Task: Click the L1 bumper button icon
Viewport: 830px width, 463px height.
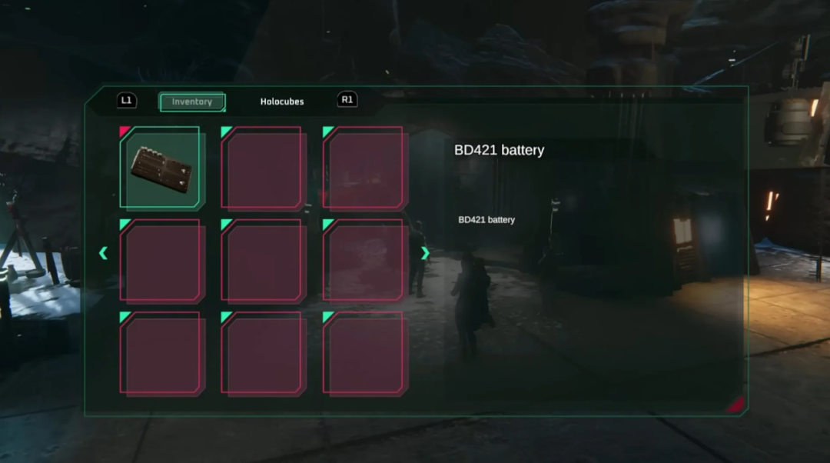Action: [127, 100]
